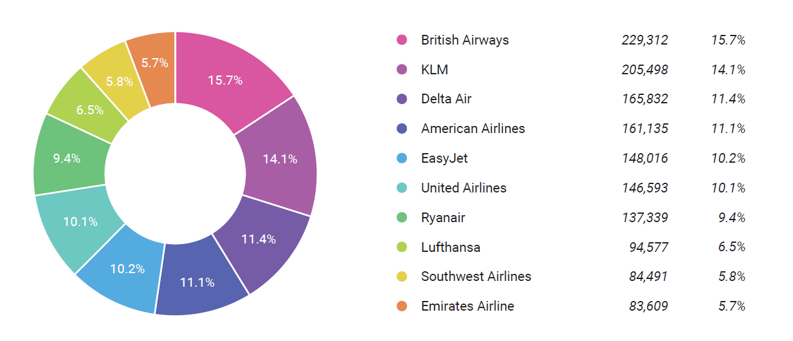Click the Ryanair green legend dot
This screenshot has height=341, width=793.
(x=402, y=218)
